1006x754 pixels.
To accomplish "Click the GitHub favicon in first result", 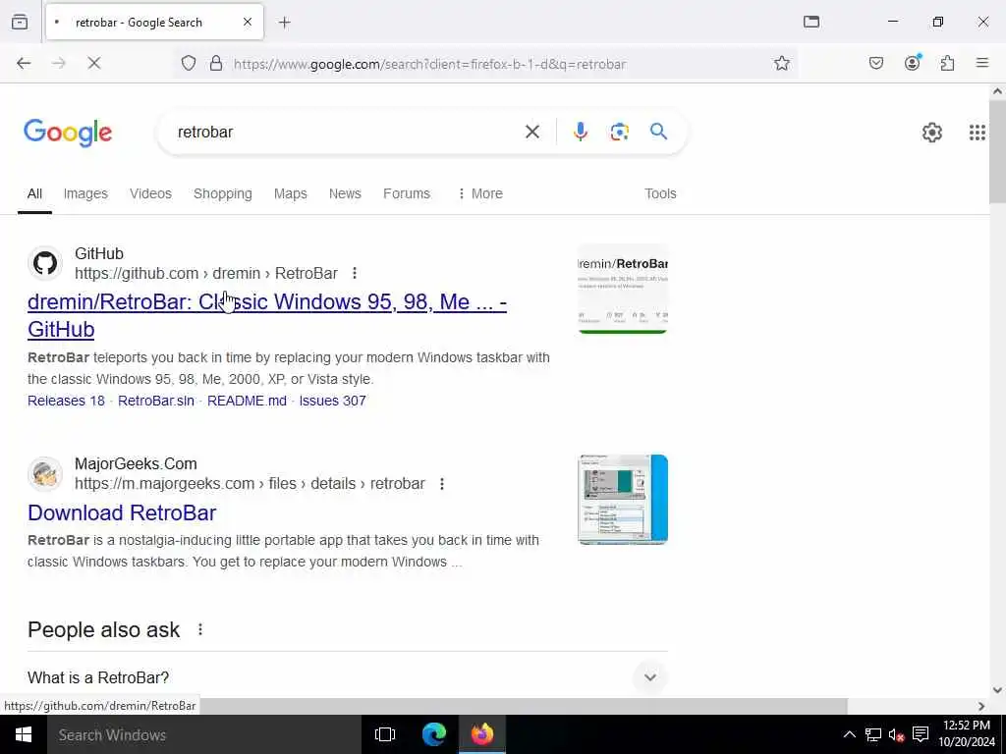I will tap(45, 263).
